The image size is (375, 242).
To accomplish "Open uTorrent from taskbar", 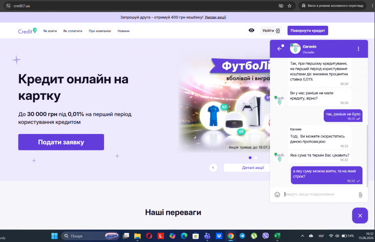I will click(x=254, y=236).
